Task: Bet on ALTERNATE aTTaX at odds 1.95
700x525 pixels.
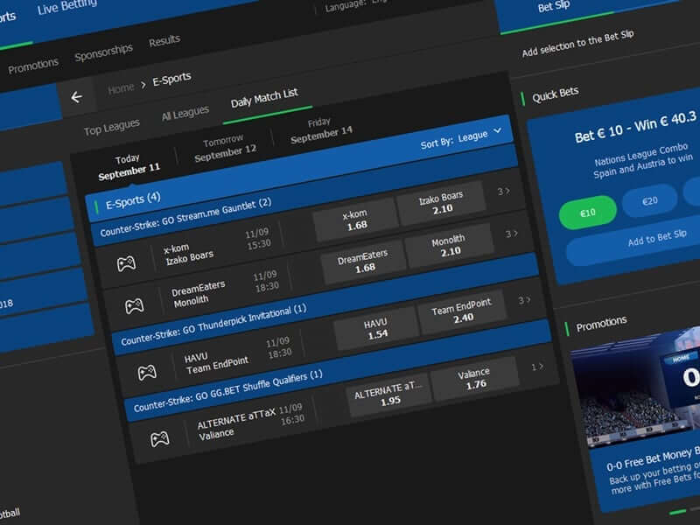Action: (x=389, y=395)
